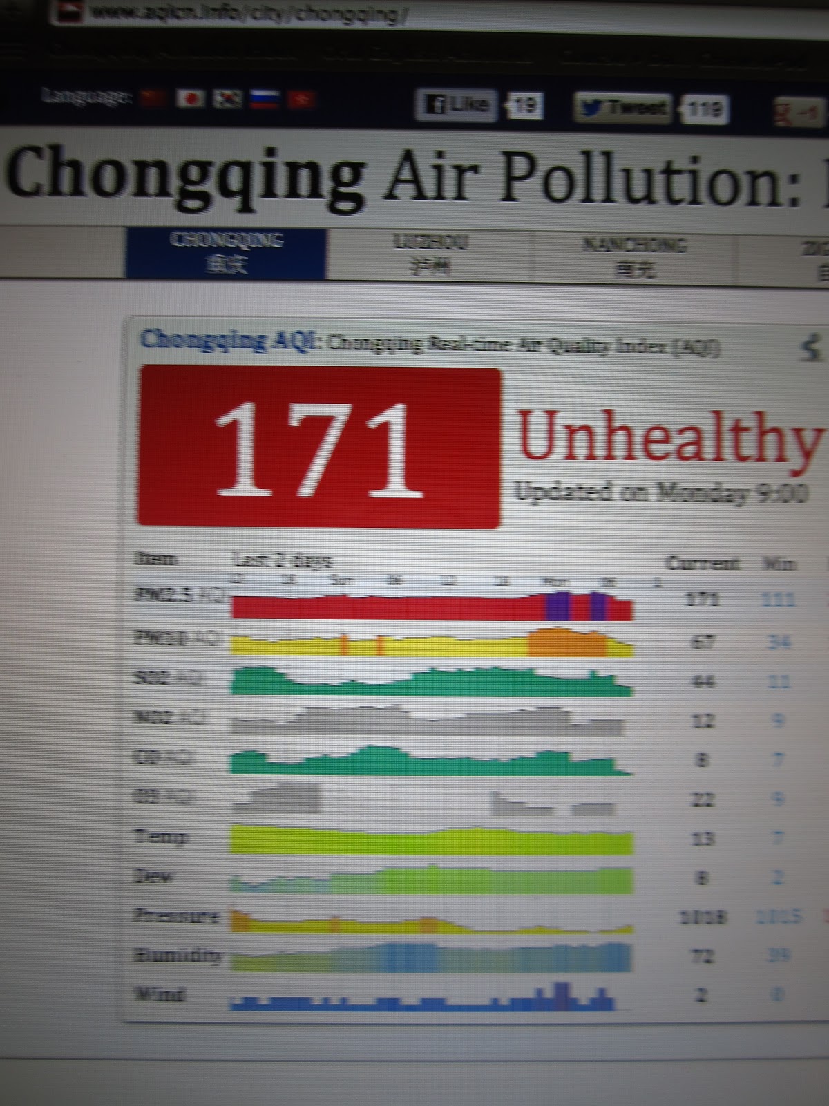Click the site favicon in the address bar
829x1106 pixels.
[71, 11]
